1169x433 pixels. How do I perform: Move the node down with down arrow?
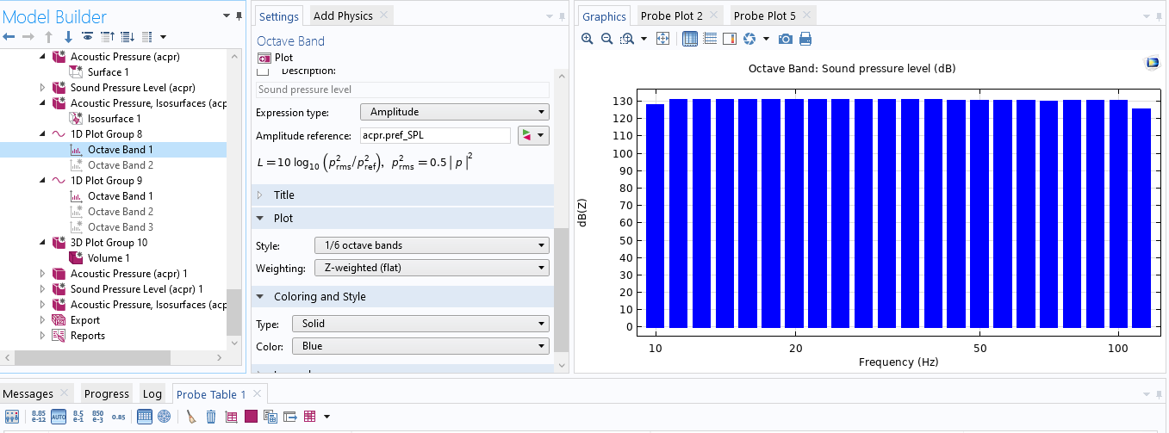68,37
